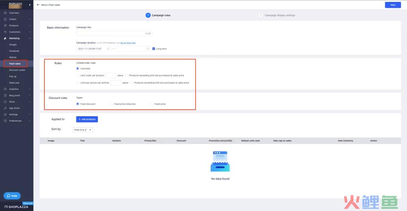Click the Marketing sidebar icon
407x211 pixels.
click(5, 38)
